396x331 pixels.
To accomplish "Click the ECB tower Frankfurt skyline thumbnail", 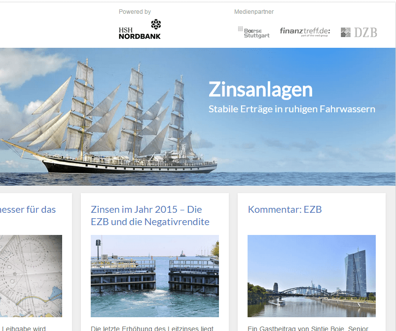I will pyautogui.click(x=312, y=276).
